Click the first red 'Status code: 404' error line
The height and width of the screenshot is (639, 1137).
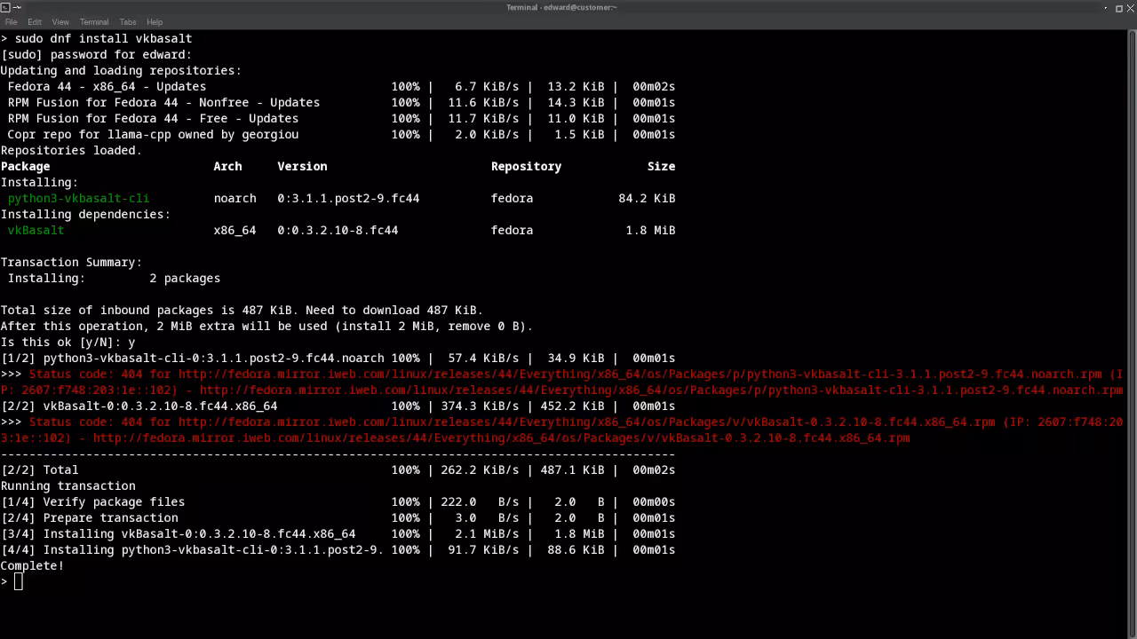[561, 382]
